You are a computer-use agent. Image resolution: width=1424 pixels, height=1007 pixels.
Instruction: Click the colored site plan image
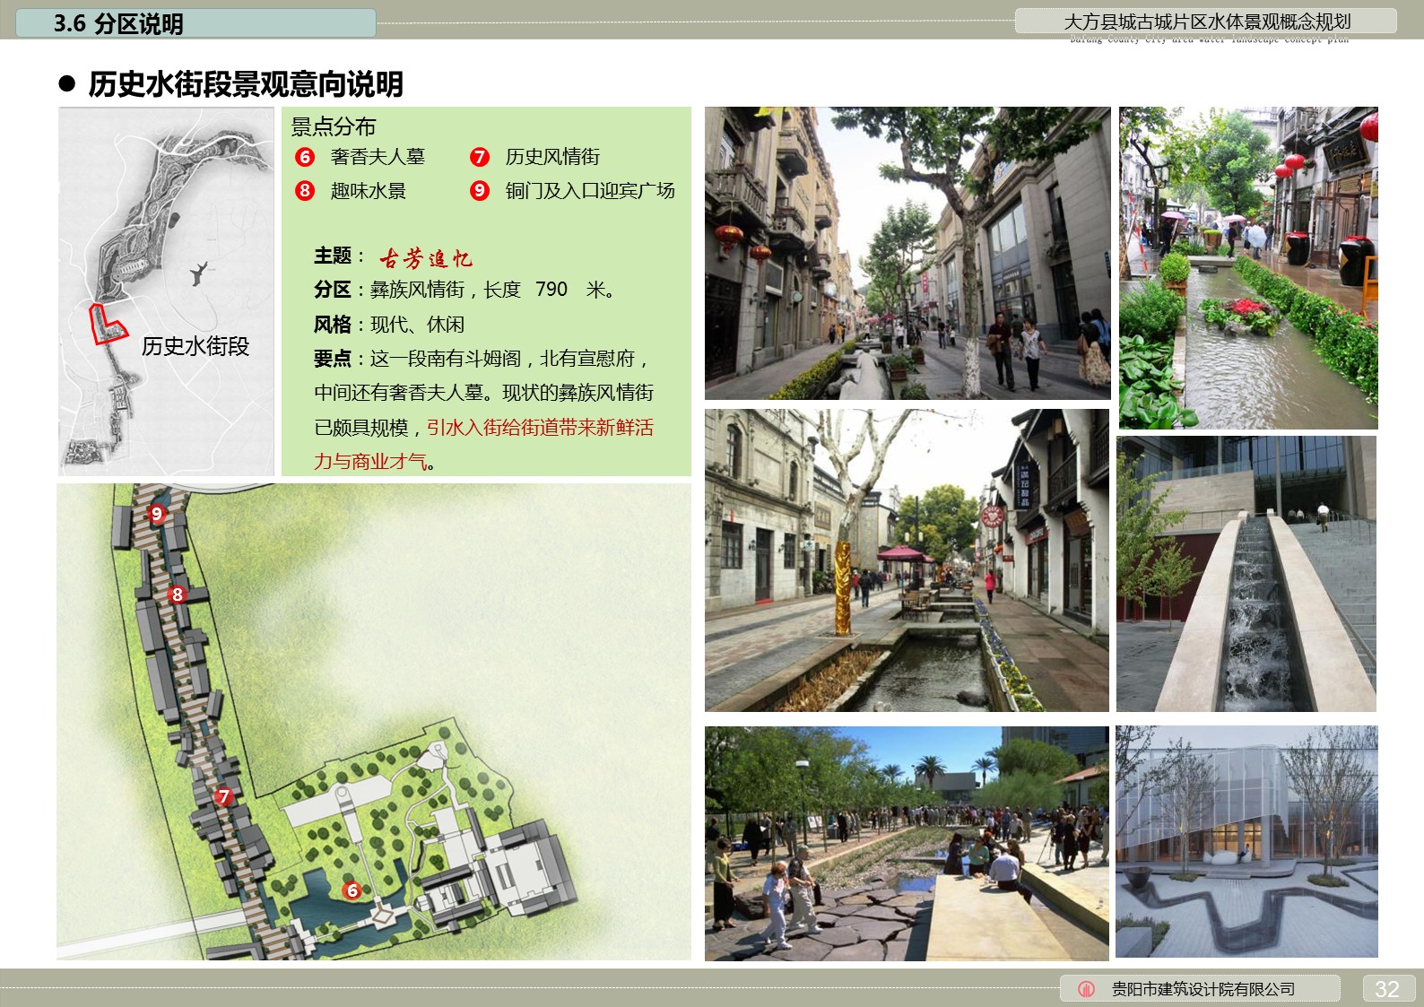pyautogui.click(x=374, y=722)
